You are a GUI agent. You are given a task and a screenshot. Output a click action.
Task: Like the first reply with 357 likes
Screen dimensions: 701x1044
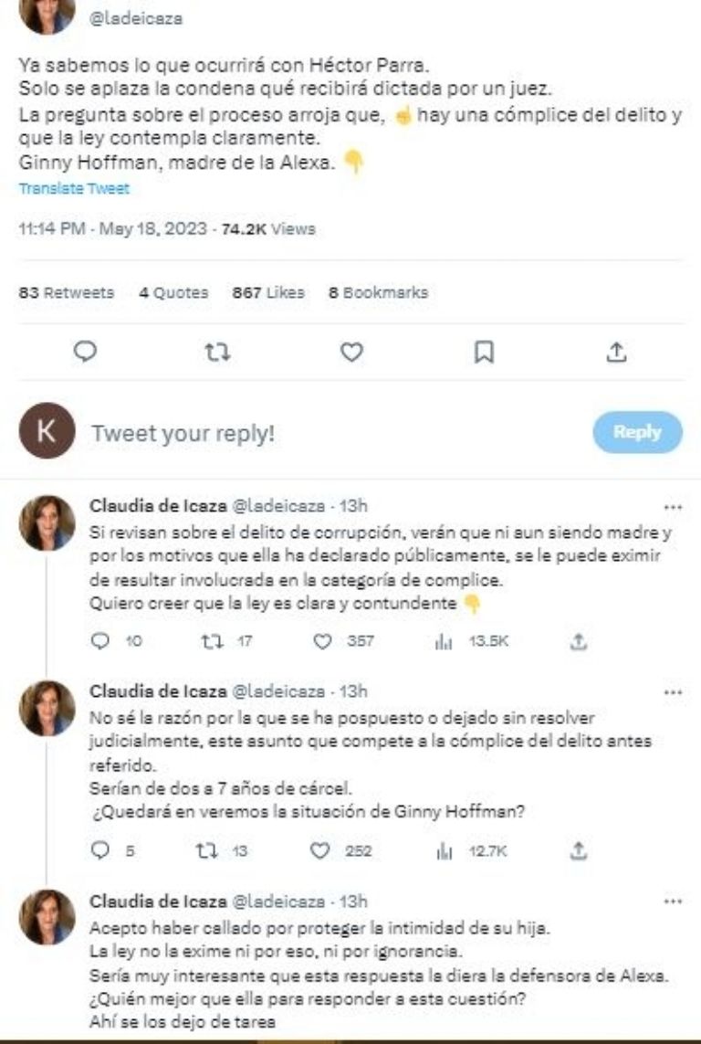[x=322, y=642]
